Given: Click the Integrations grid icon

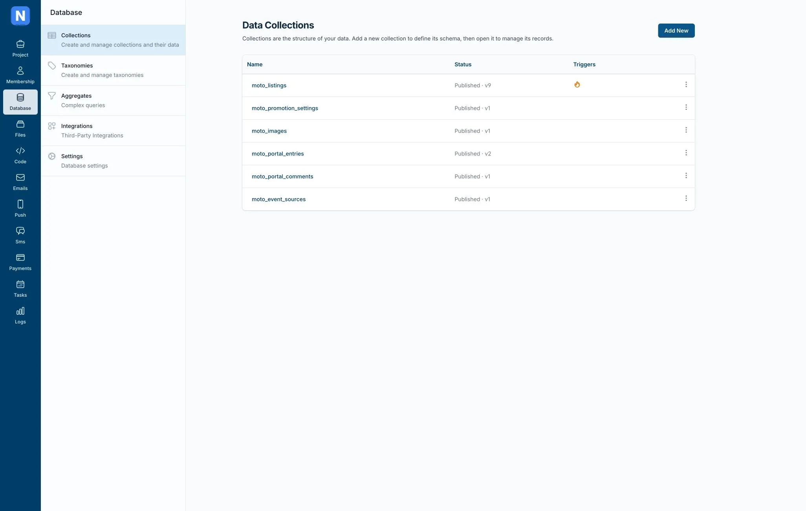Looking at the screenshot, I should (x=52, y=126).
